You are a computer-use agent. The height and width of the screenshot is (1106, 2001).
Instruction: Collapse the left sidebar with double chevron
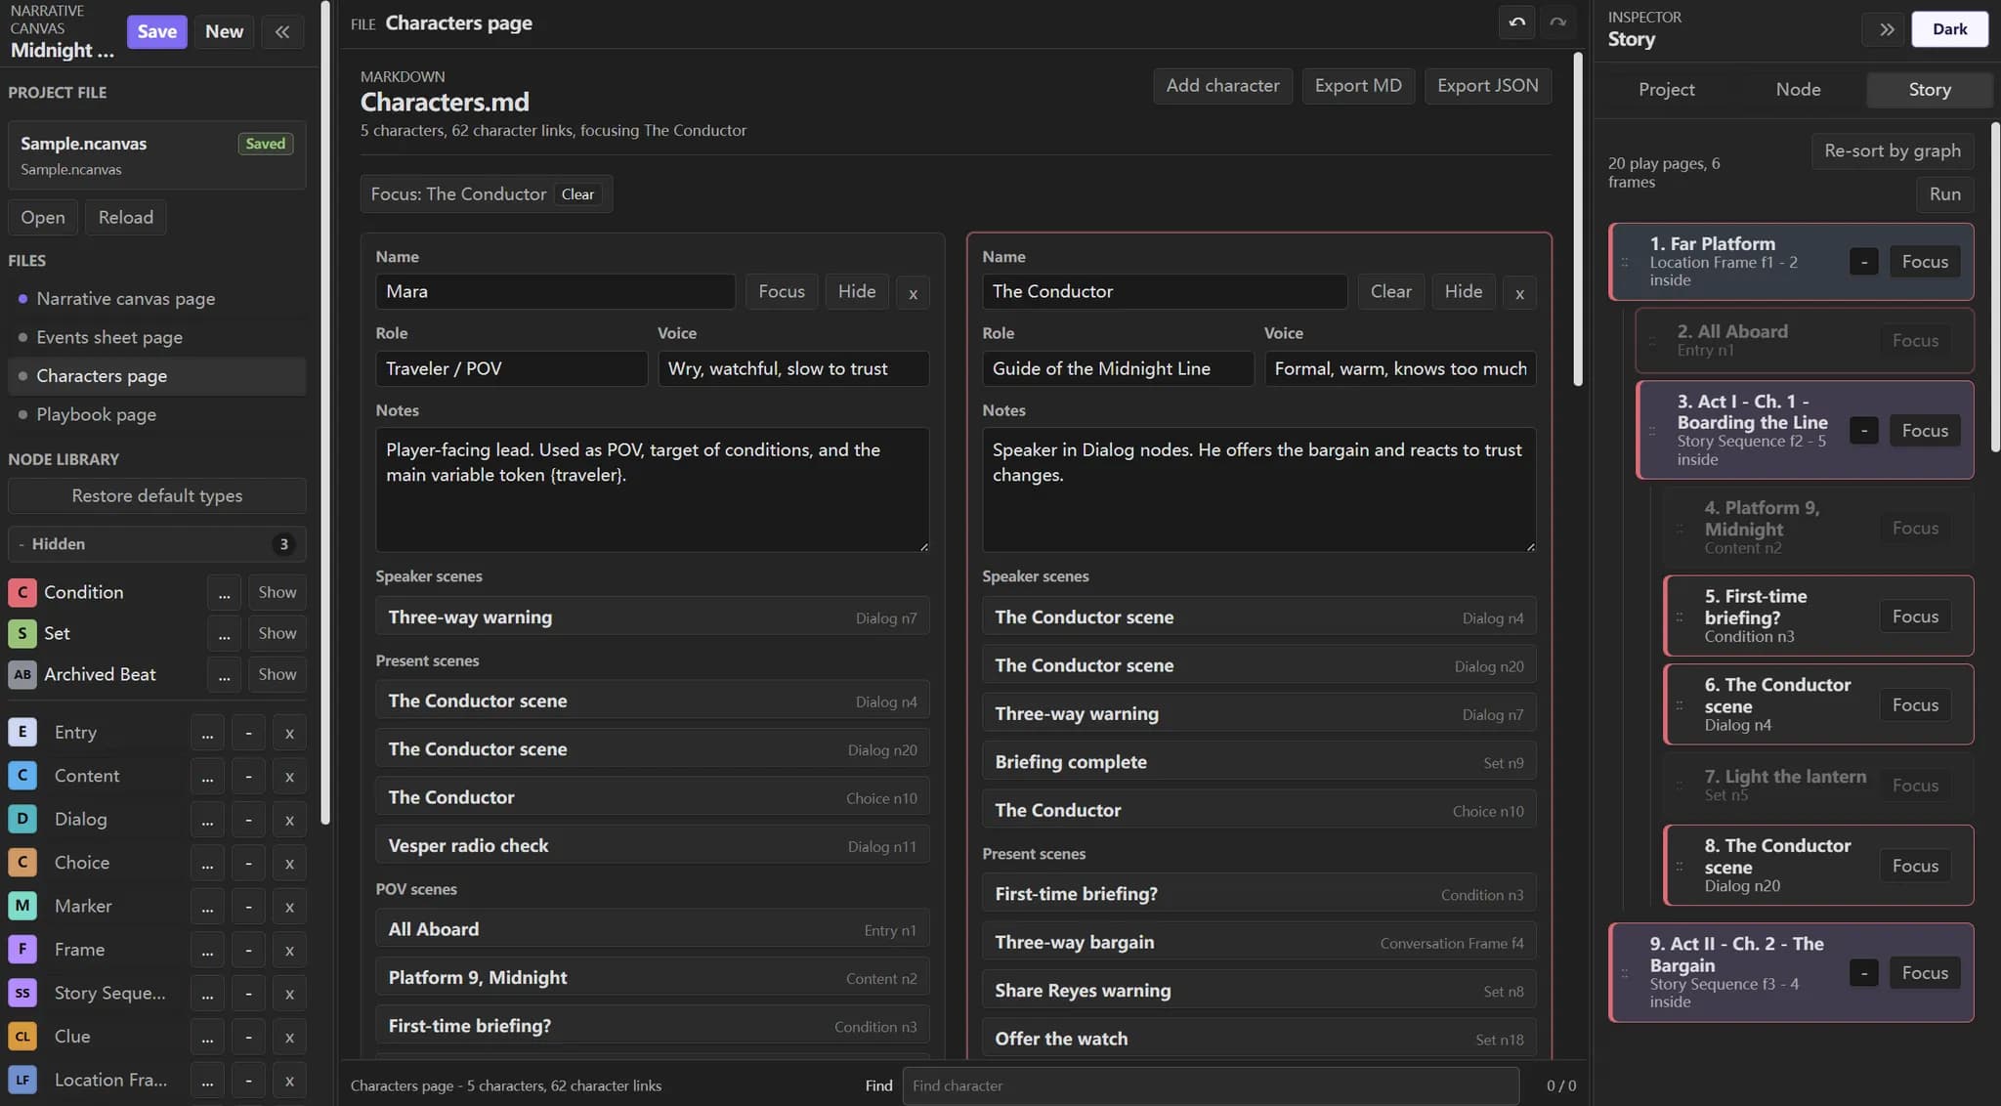point(282,31)
